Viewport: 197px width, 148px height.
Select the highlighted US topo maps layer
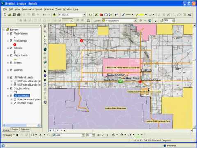tap(21, 96)
